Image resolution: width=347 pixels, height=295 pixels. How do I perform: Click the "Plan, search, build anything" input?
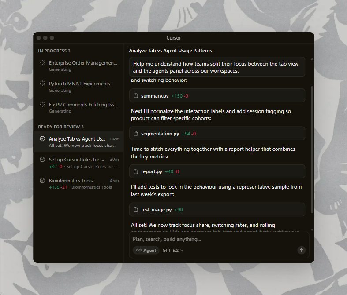pos(216,239)
